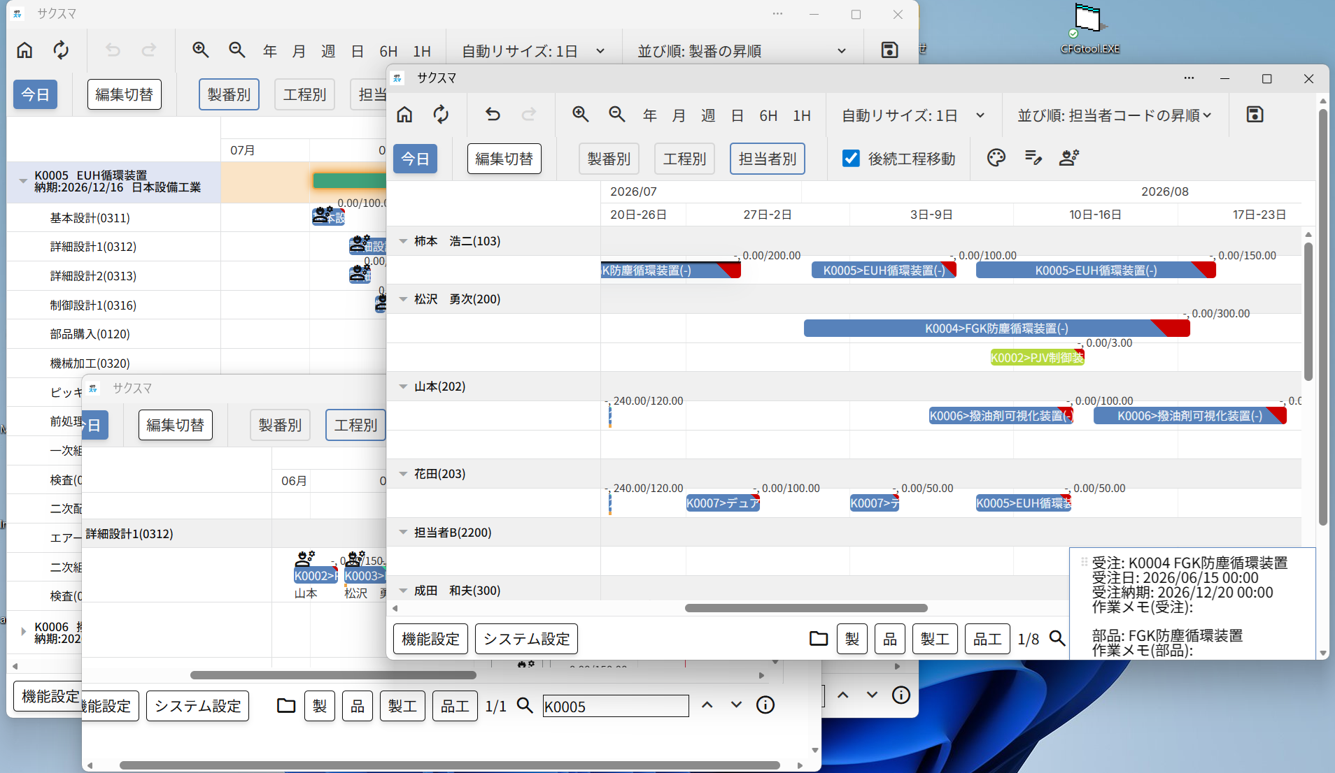Click the search magnifier beside 1/8
The height and width of the screenshot is (773, 1335).
point(1057,639)
